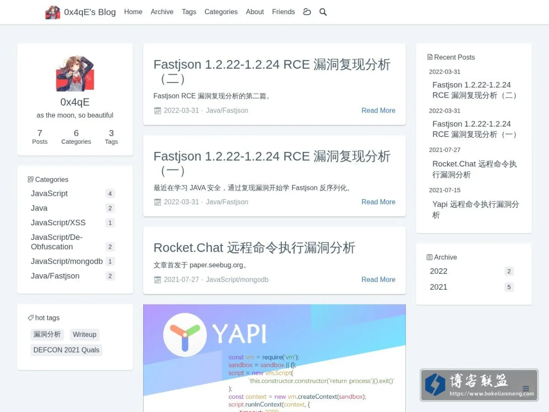Open the Categories navbar item
The width and height of the screenshot is (549, 412).
tap(221, 12)
